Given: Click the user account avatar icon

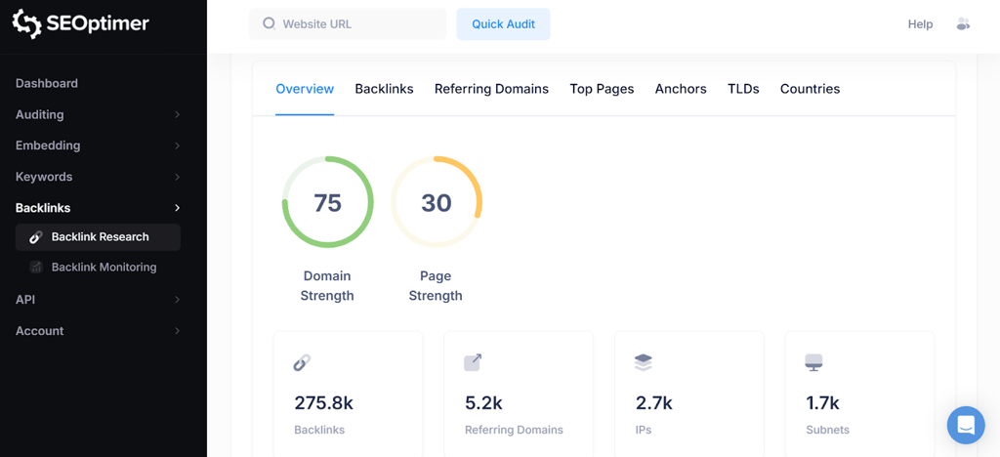Looking at the screenshot, I should tap(963, 24).
